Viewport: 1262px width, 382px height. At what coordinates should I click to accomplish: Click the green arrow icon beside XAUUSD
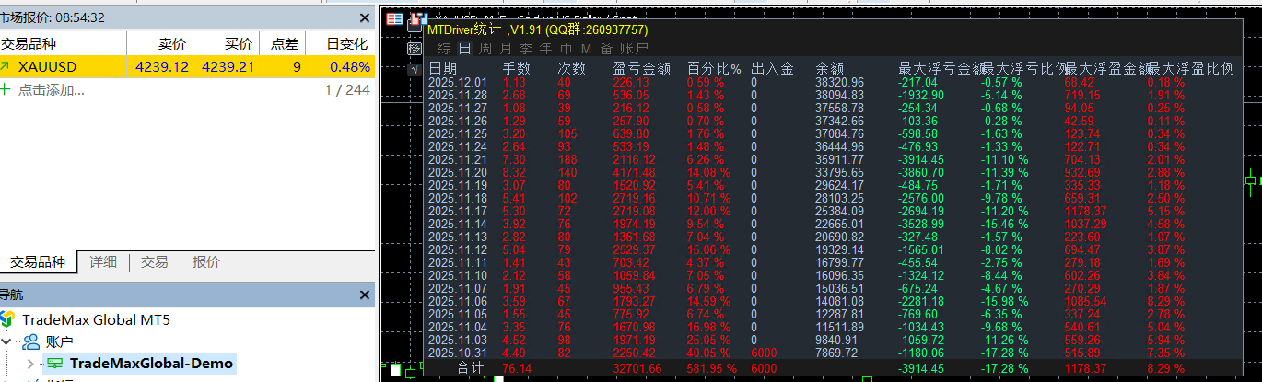[6, 66]
